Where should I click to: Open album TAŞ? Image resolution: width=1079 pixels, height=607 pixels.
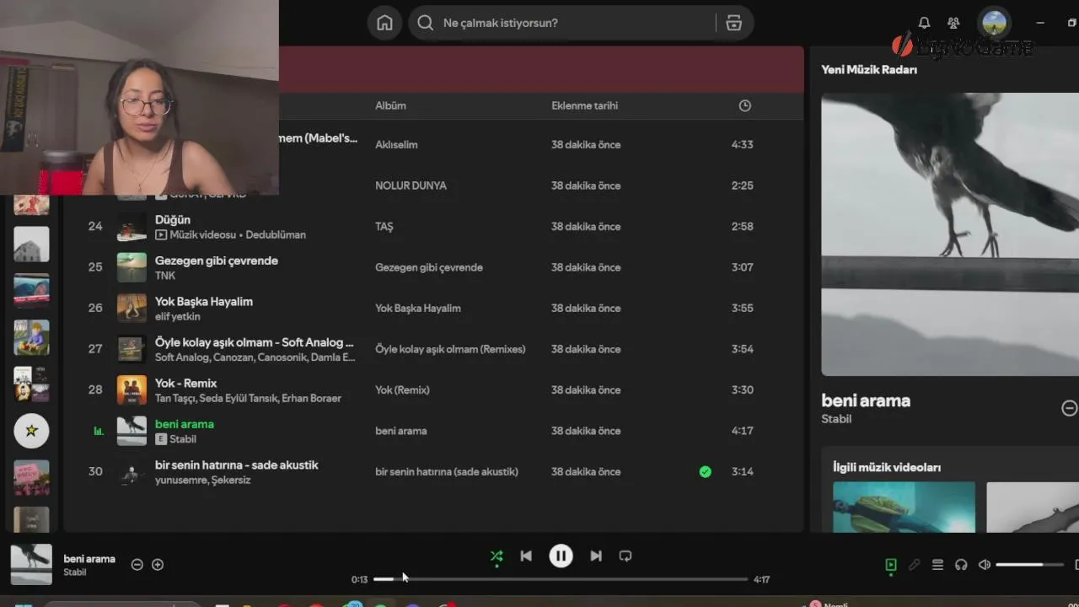384,227
